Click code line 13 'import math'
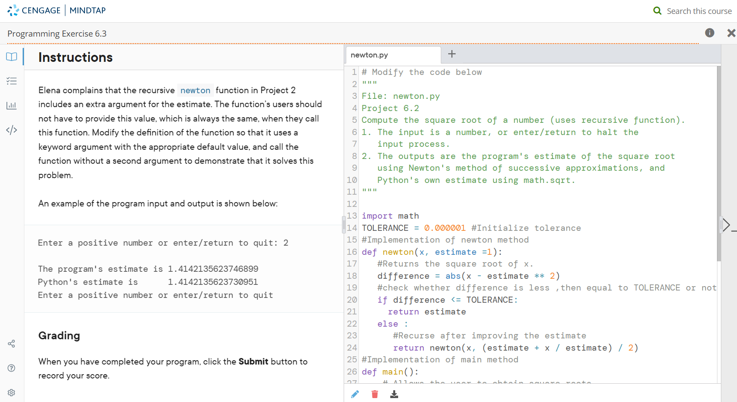Image resolution: width=737 pixels, height=402 pixels. [390, 216]
